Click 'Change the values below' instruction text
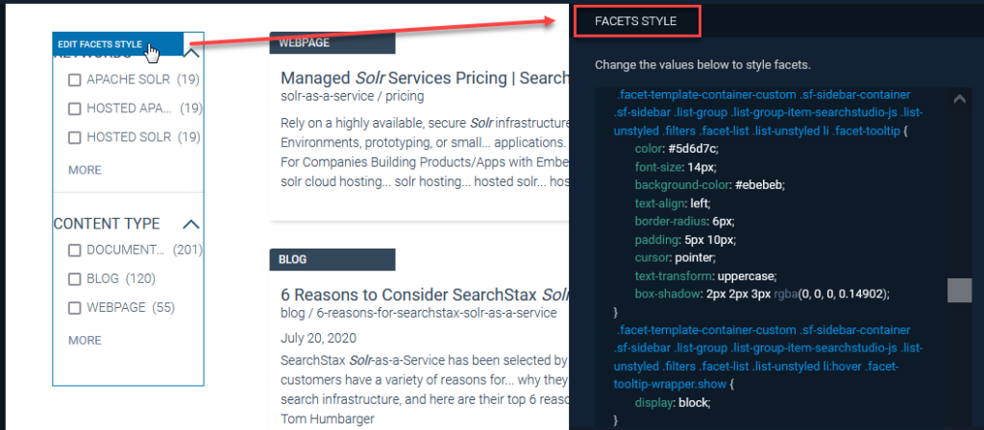Viewport: 984px width, 430px height. pos(704,64)
